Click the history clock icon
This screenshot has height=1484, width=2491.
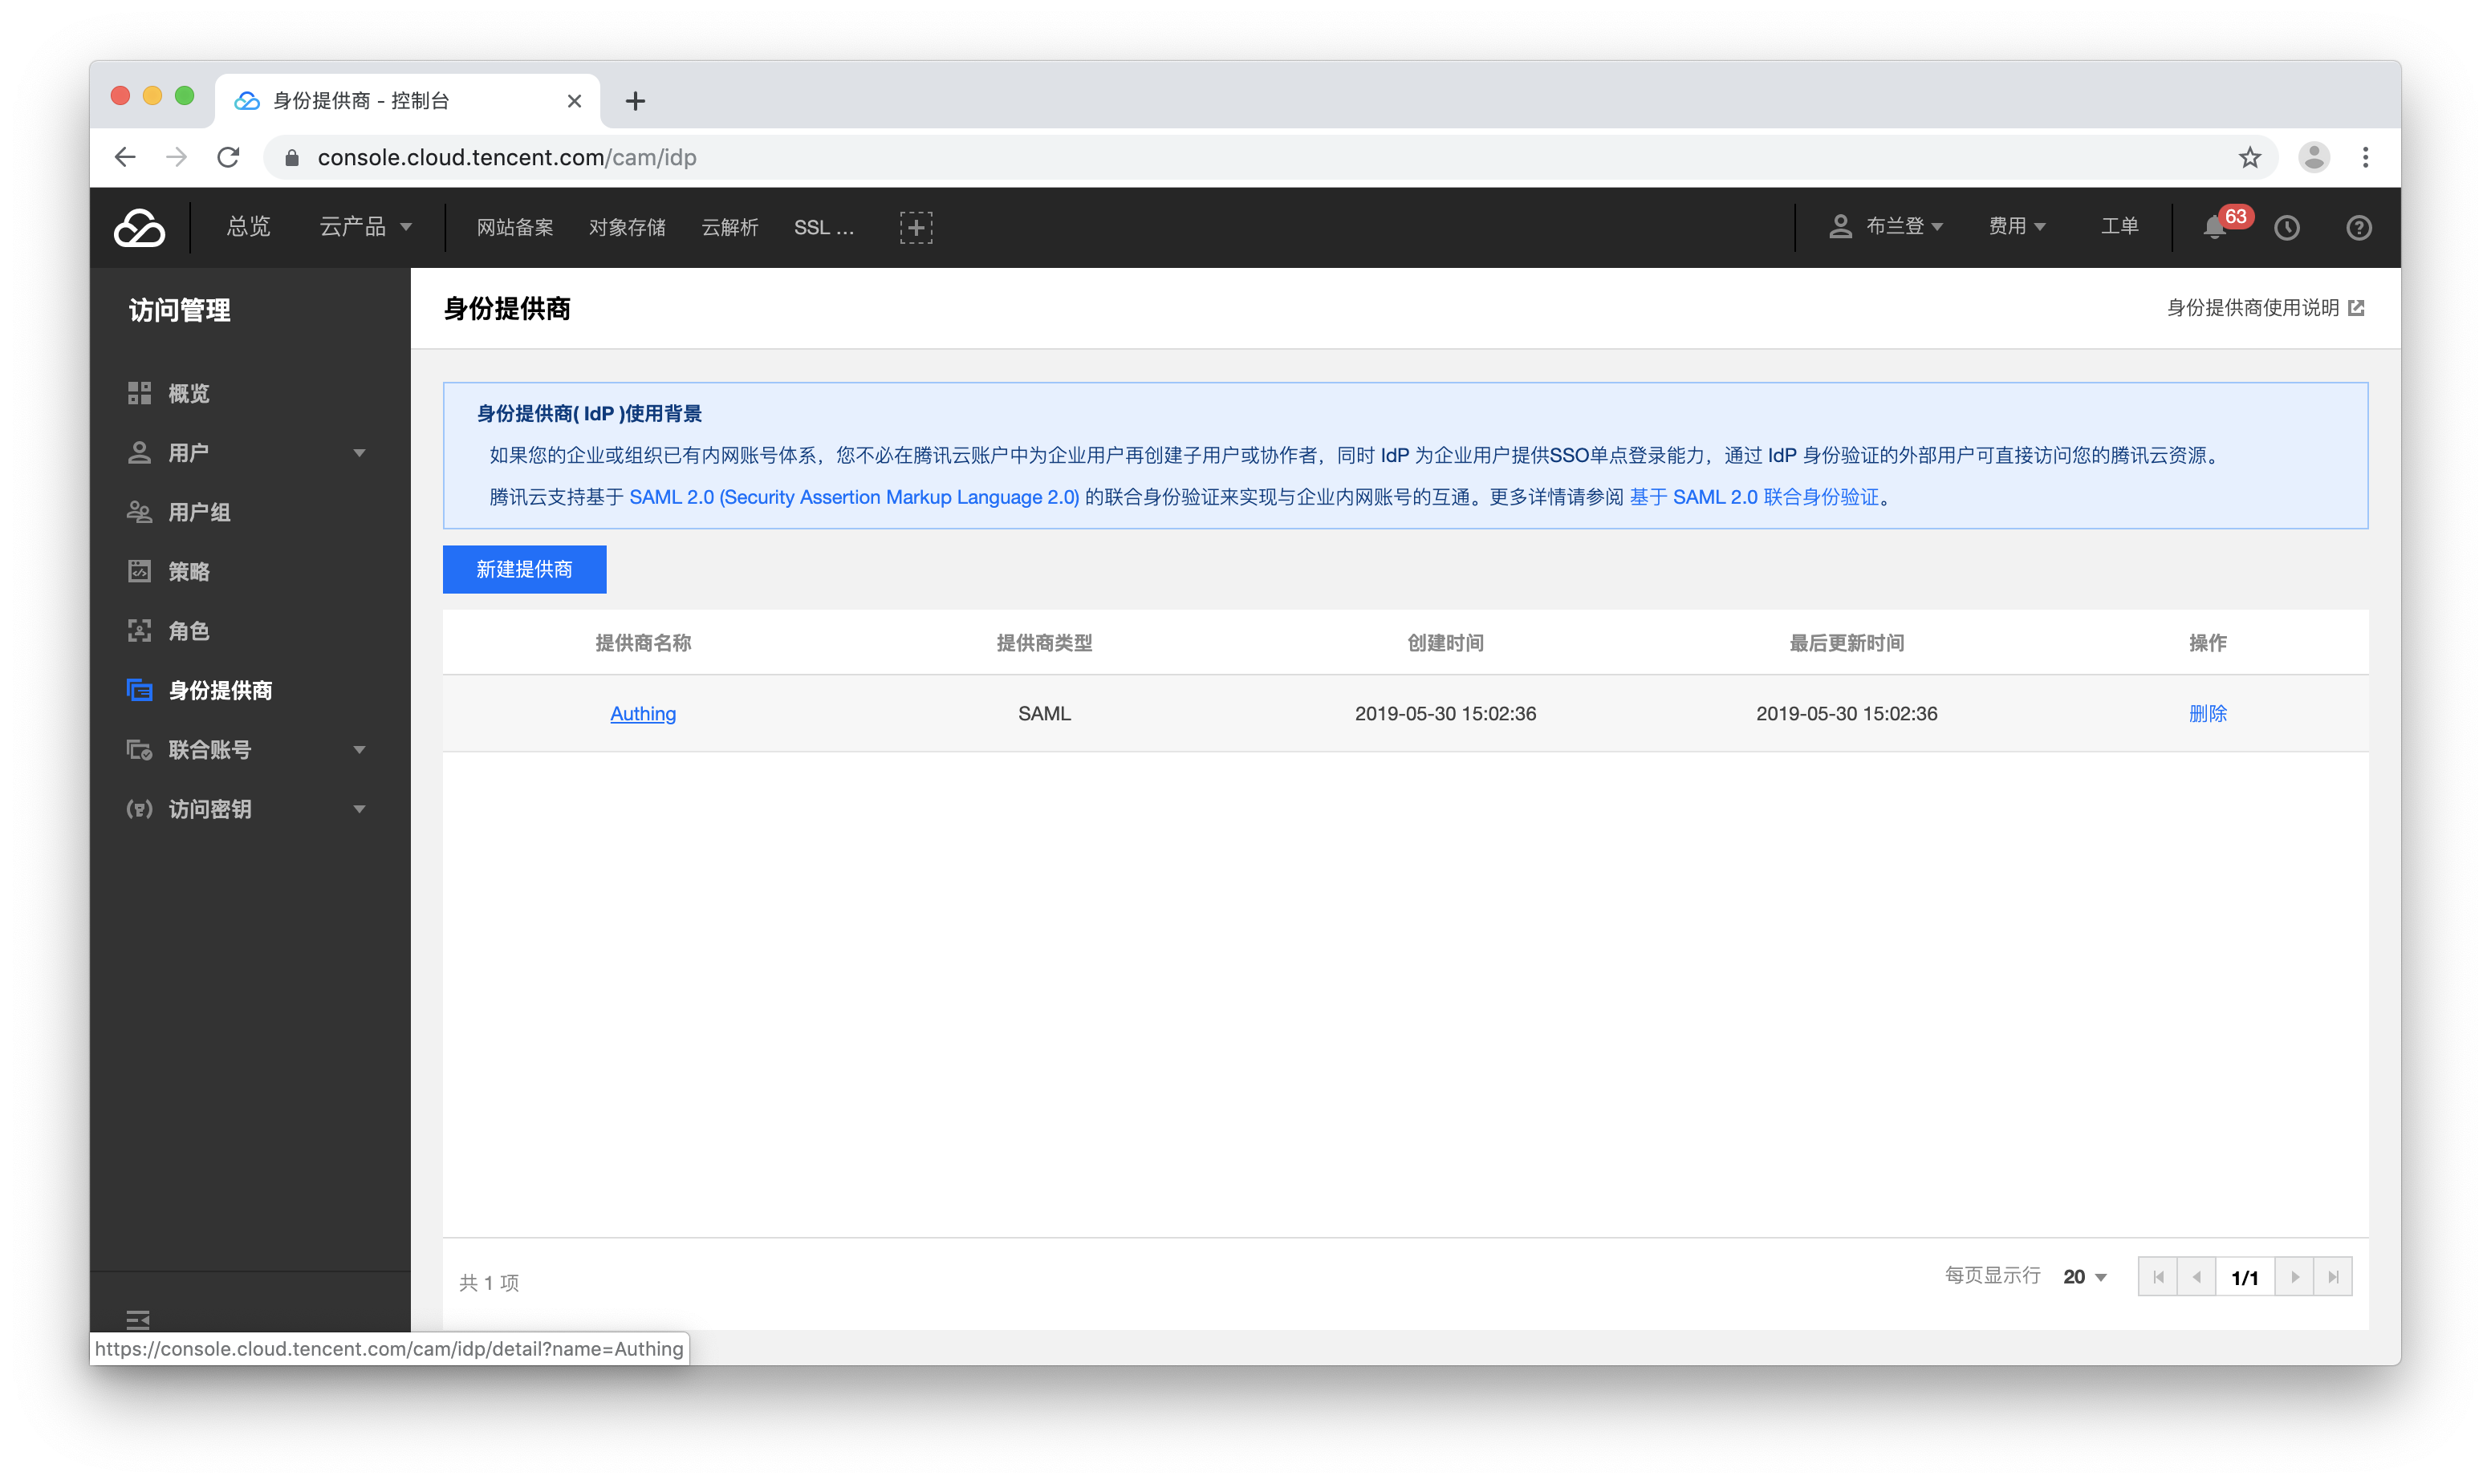(x=2288, y=228)
